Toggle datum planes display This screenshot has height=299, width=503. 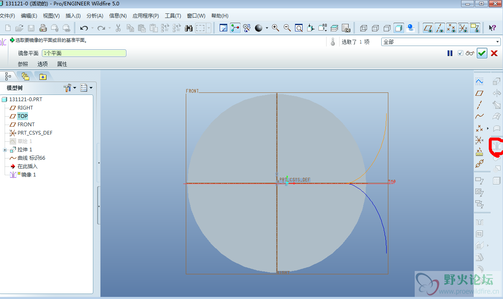click(428, 28)
